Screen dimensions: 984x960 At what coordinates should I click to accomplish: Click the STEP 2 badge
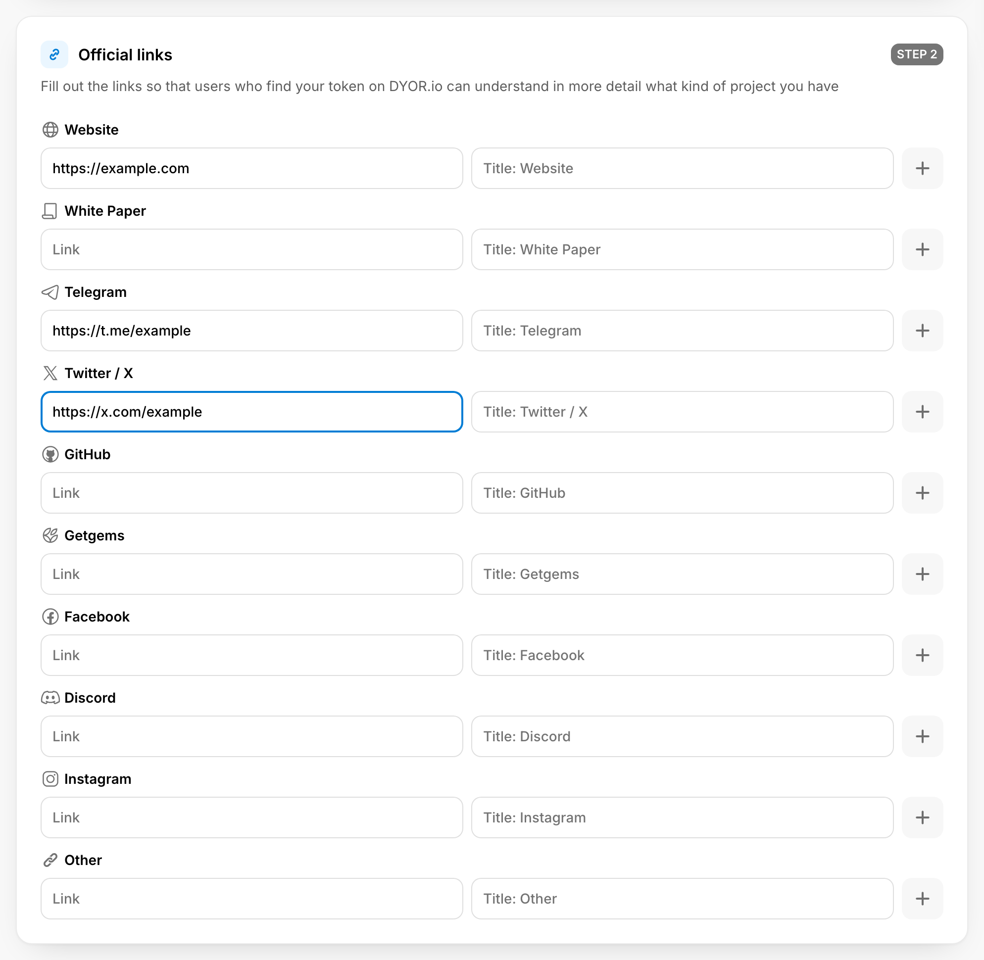(x=916, y=54)
